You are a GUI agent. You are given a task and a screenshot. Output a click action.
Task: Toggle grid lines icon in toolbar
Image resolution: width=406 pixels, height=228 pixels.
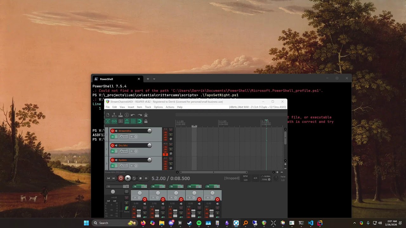click(133, 121)
